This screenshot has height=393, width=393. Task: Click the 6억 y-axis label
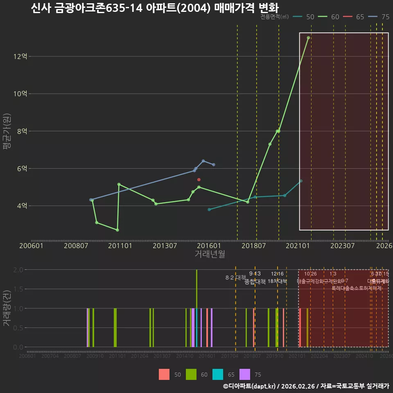[x=22, y=168]
